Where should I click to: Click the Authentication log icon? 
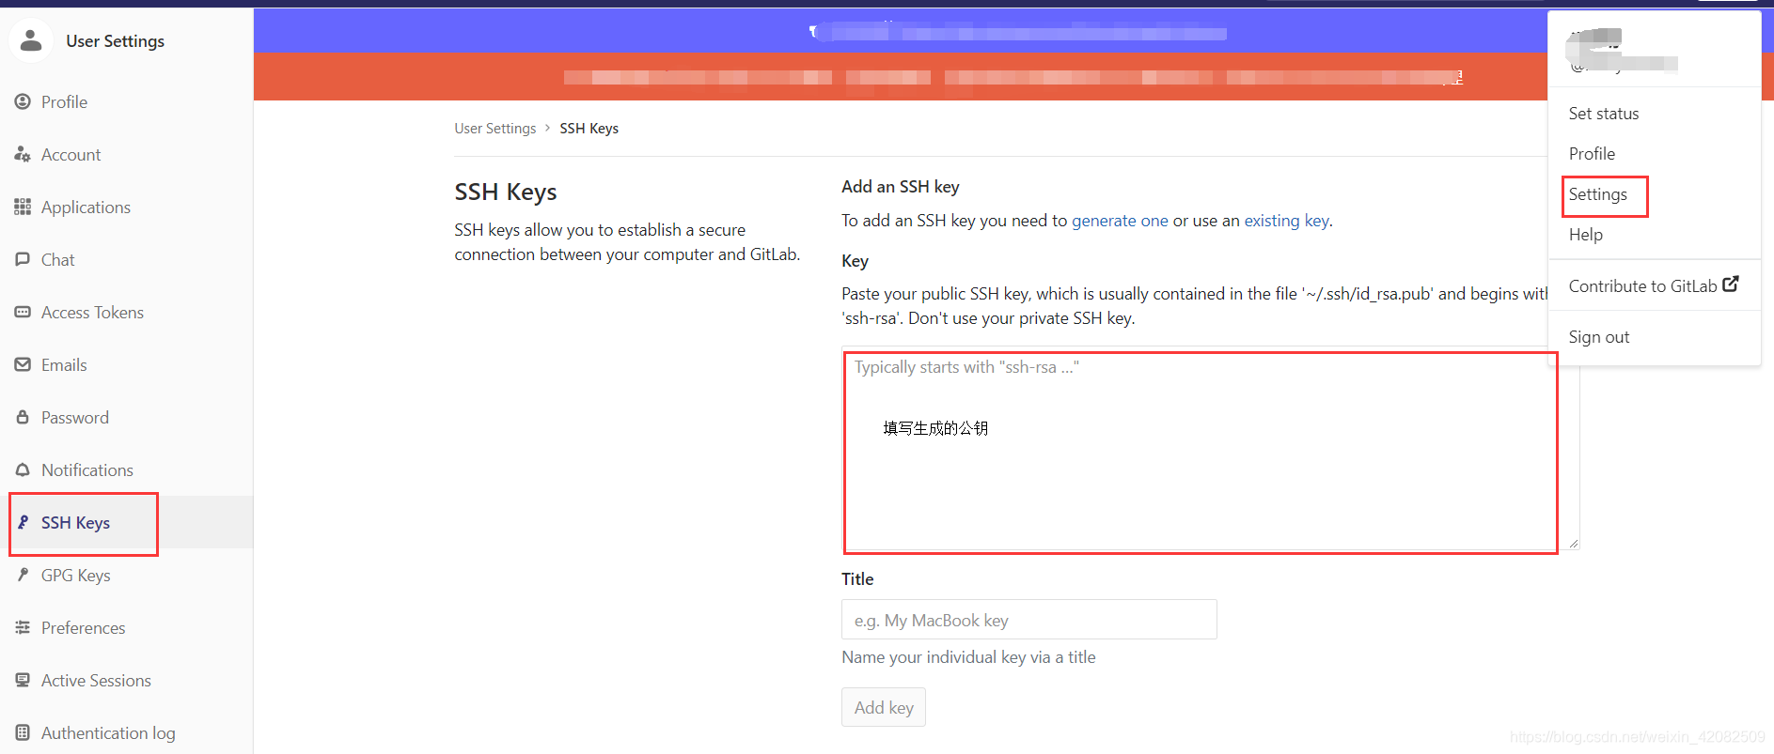(x=23, y=732)
